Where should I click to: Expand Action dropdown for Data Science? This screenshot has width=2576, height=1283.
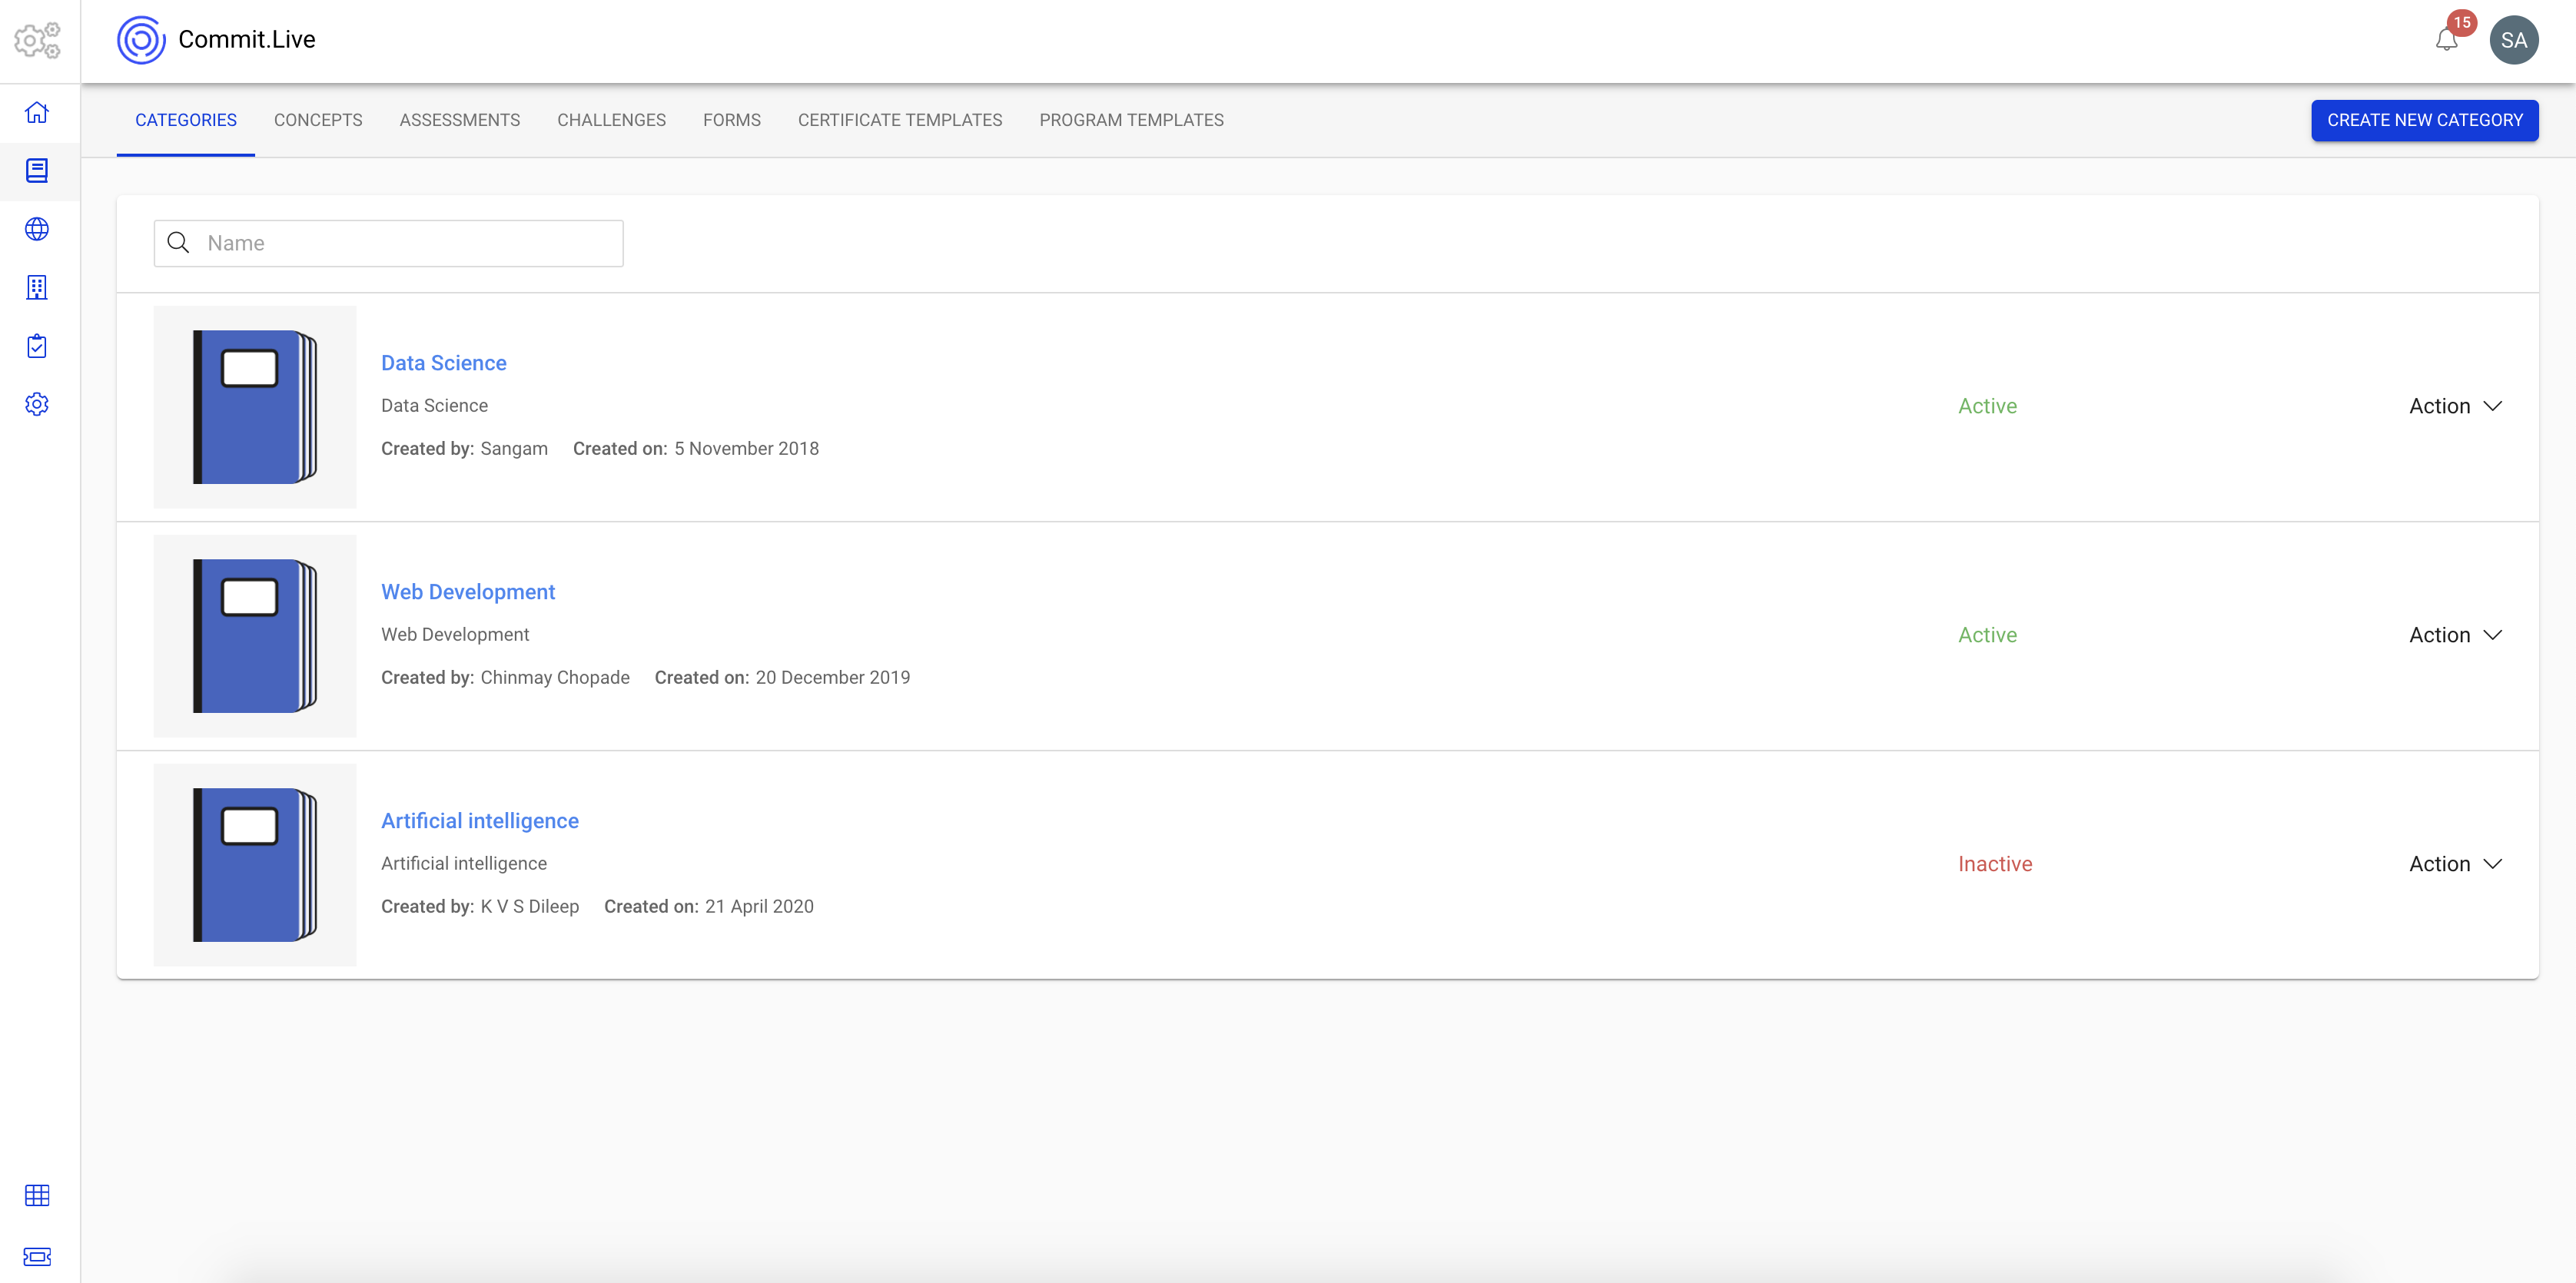click(x=2455, y=406)
